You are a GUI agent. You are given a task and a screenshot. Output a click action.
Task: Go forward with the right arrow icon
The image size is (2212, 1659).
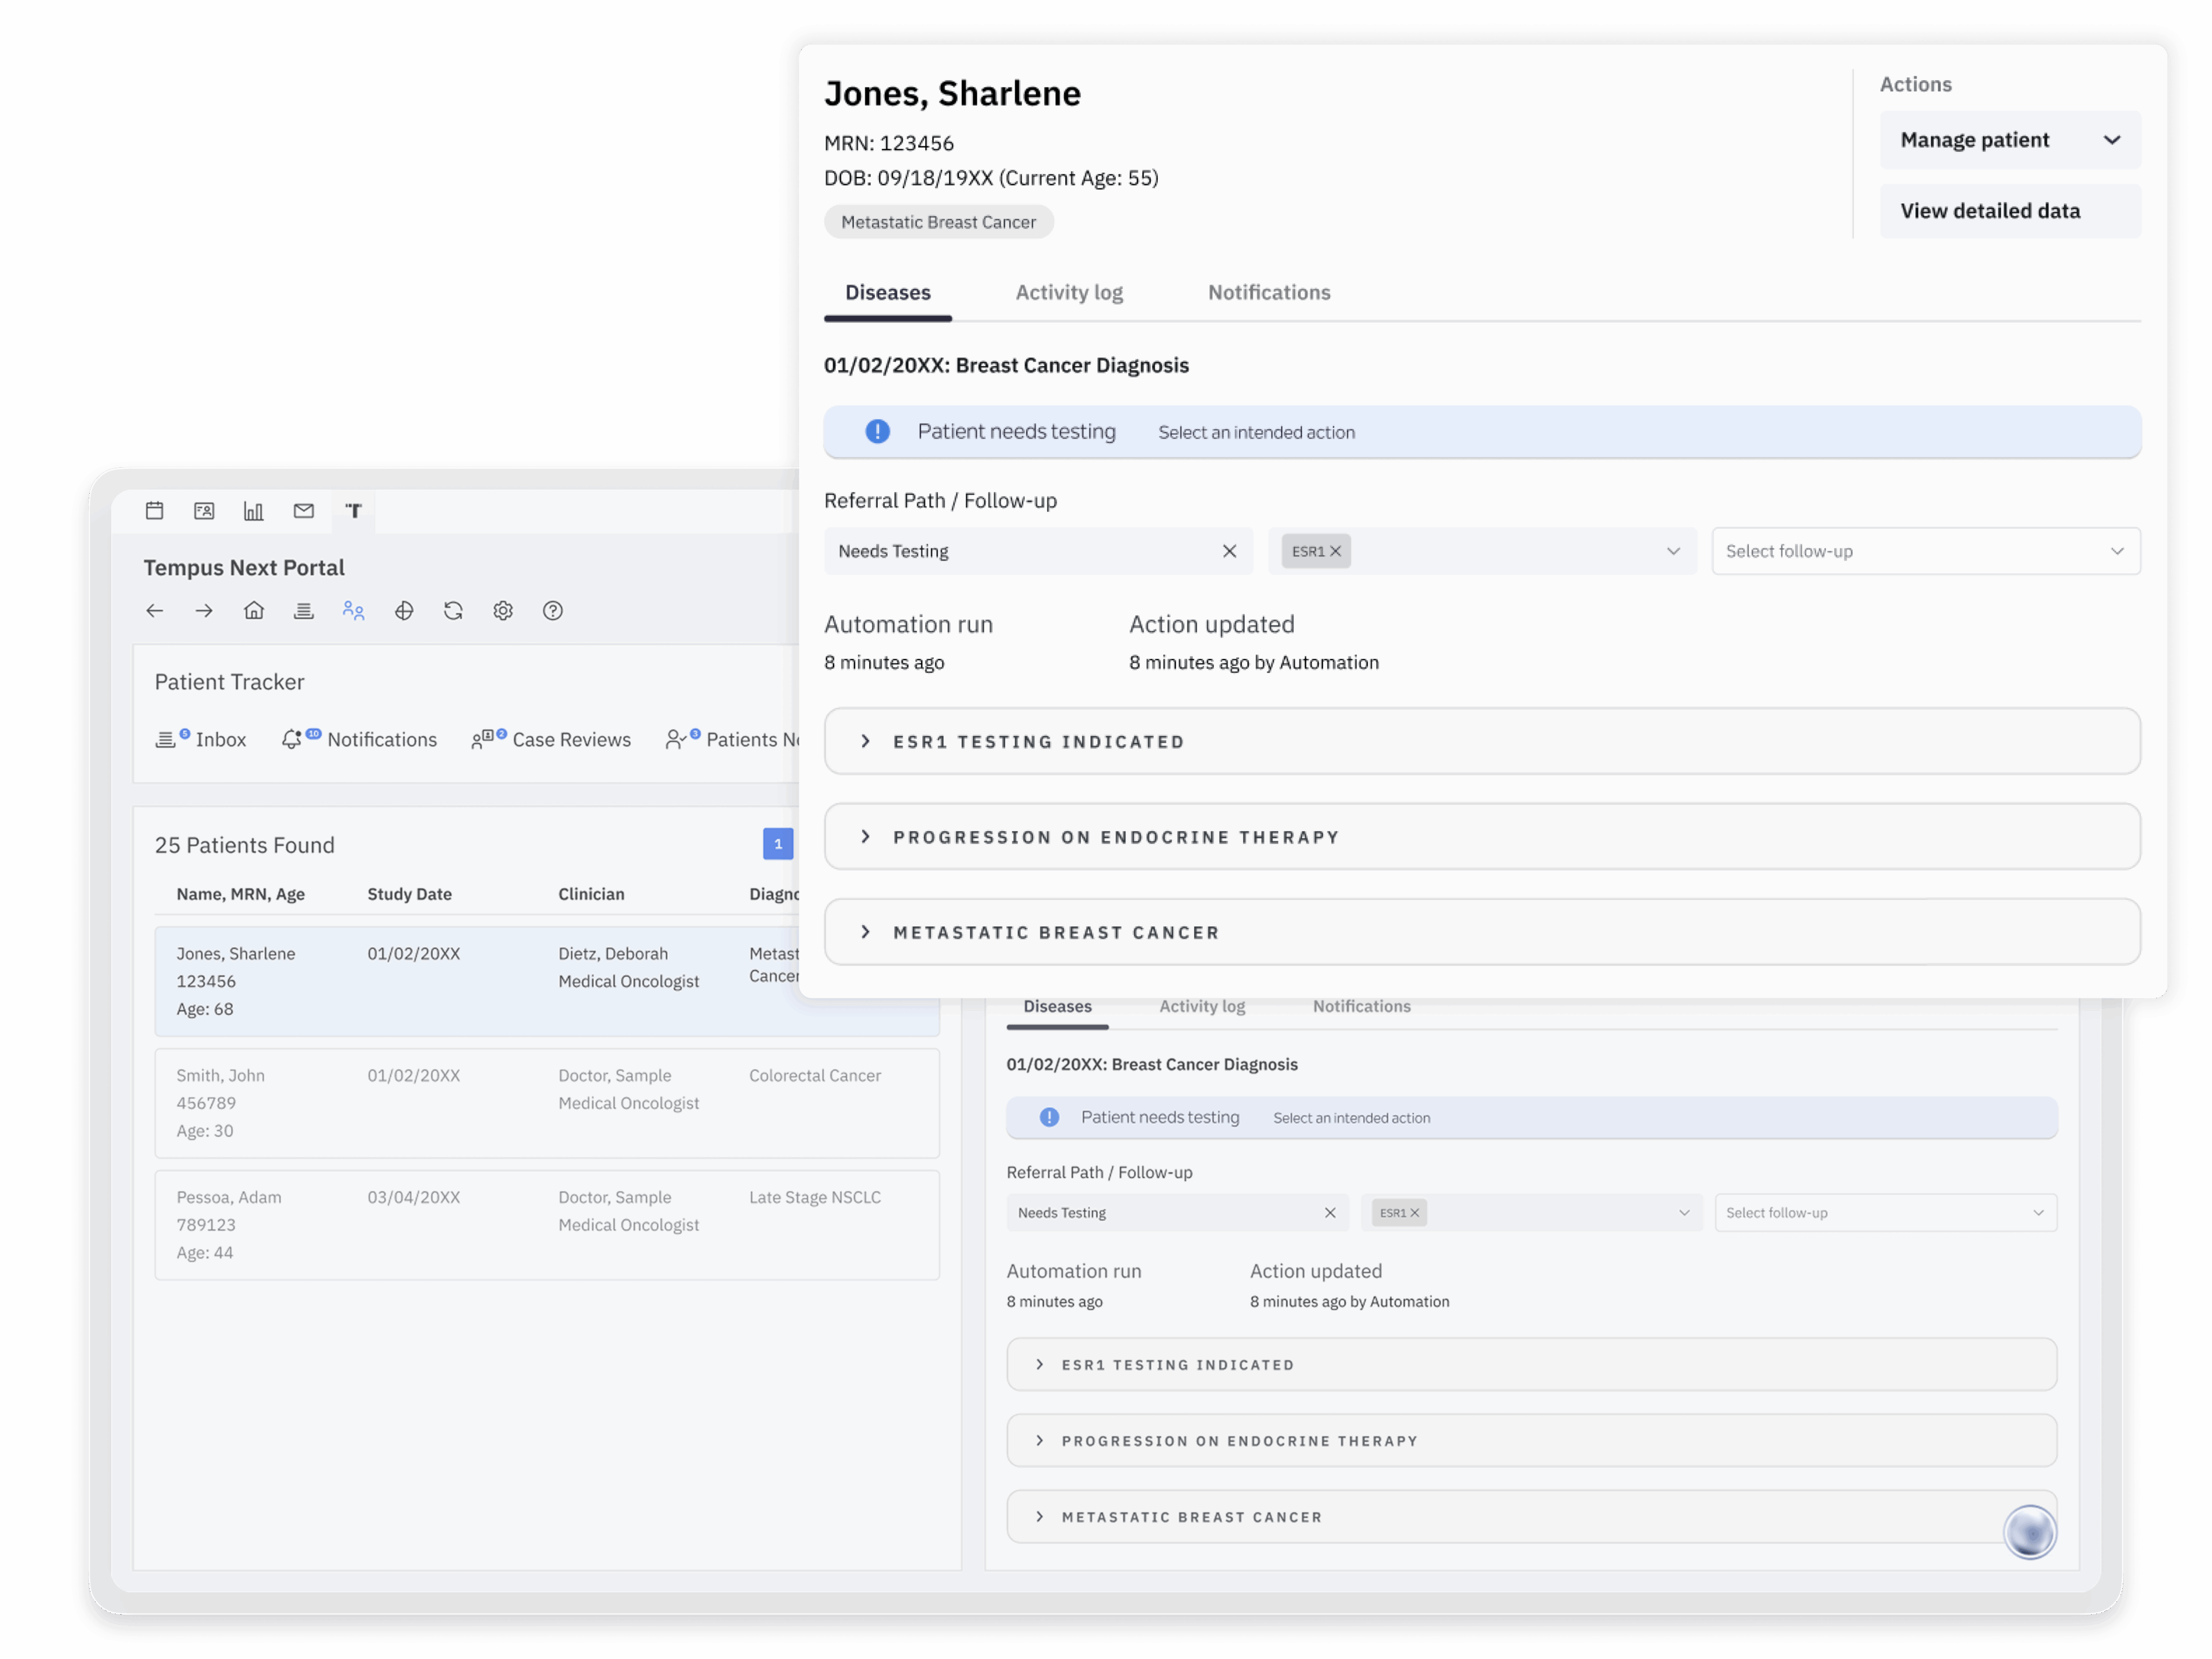point(204,611)
